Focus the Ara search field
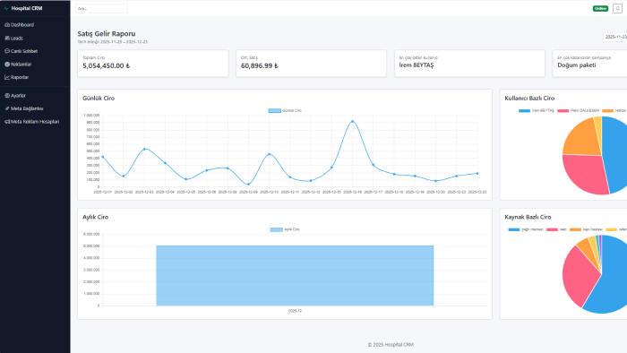 coord(101,8)
